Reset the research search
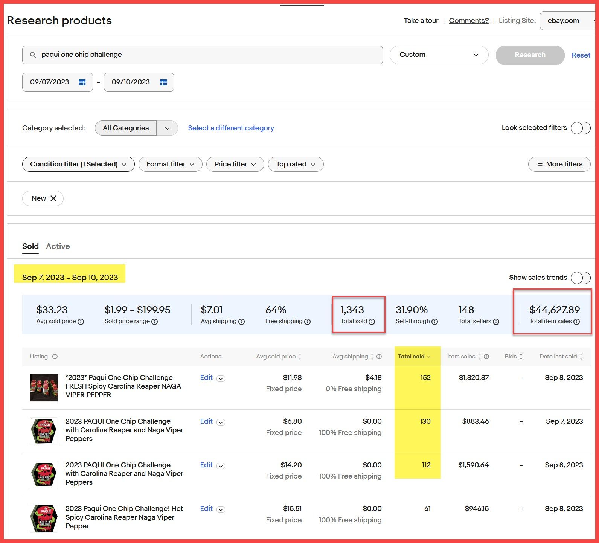The width and height of the screenshot is (599, 543). point(581,55)
